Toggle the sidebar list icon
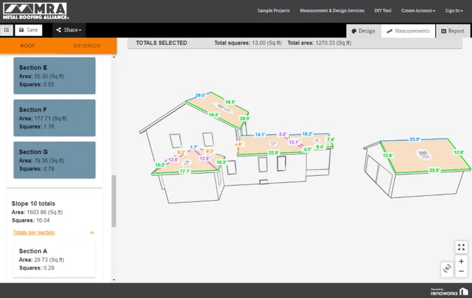The image size is (472, 298). pyautogui.click(x=7, y=30)
